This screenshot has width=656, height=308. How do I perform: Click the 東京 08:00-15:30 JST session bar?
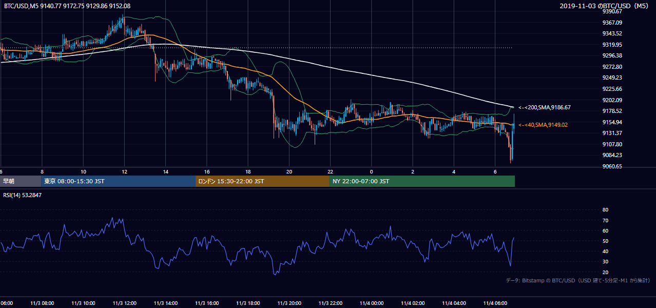[118, 181]
